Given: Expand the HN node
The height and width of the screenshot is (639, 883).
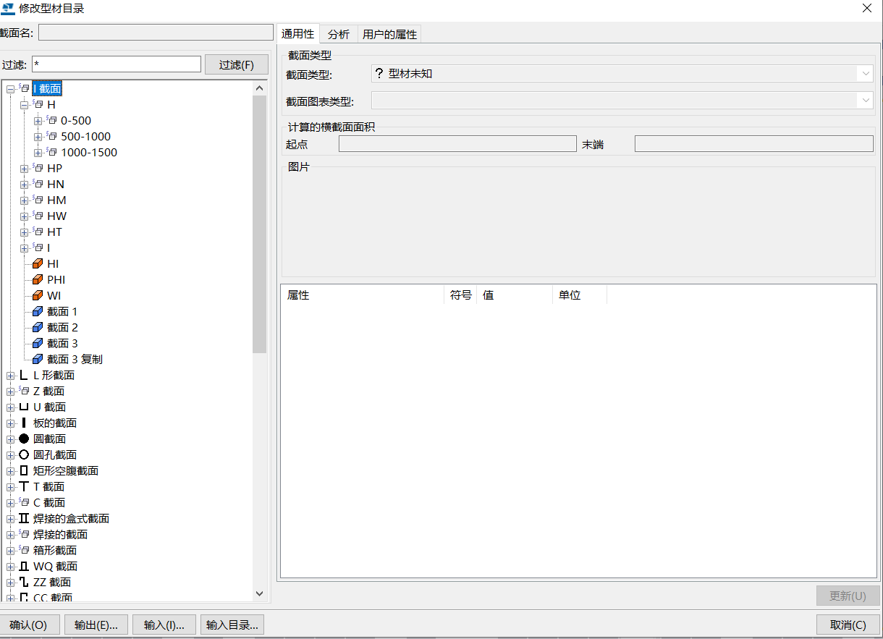Looking at the screenshot, I should pyautogui.click(x=24, y=185).
